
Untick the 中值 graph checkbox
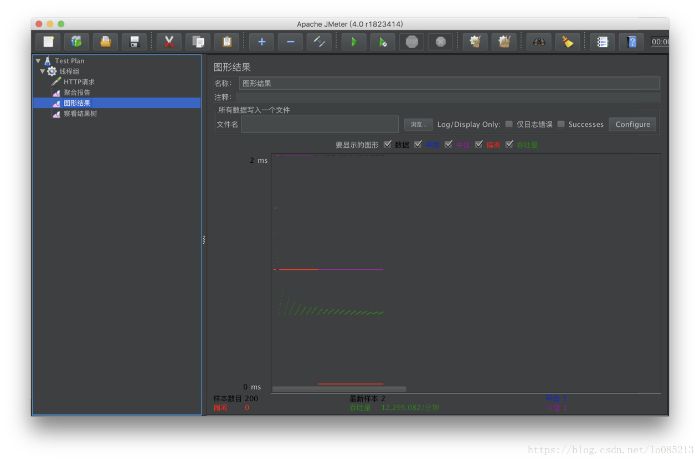point(449,145)
